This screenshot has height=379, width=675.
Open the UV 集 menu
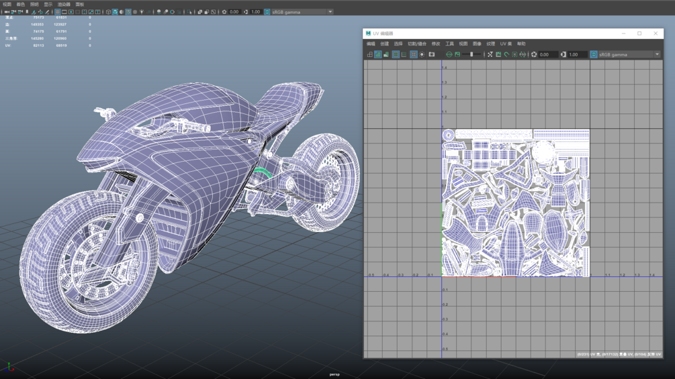tap(505, 44)
